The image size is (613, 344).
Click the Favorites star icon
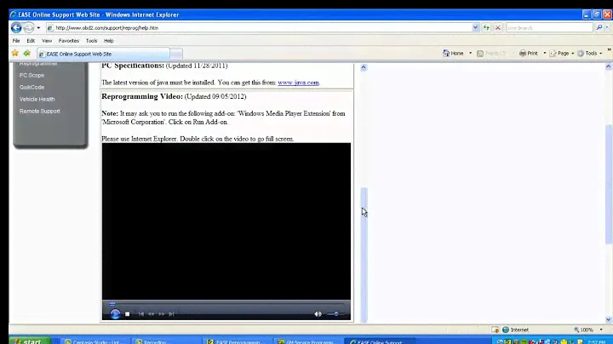14,53
